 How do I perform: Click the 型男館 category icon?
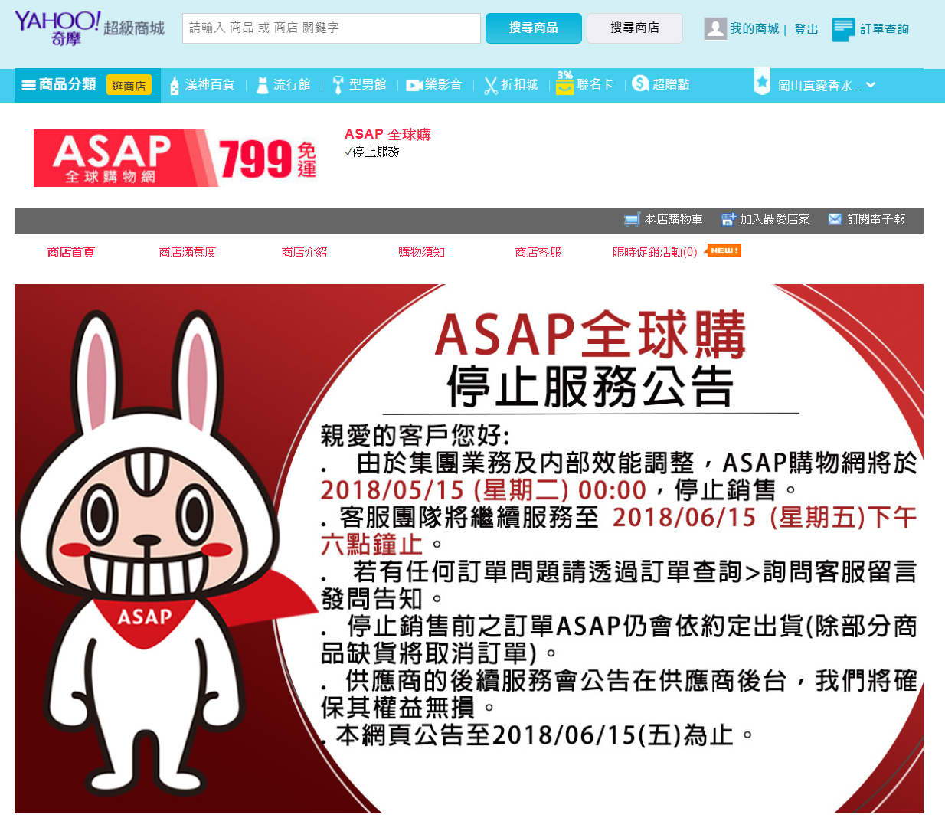tap(338, 84)
